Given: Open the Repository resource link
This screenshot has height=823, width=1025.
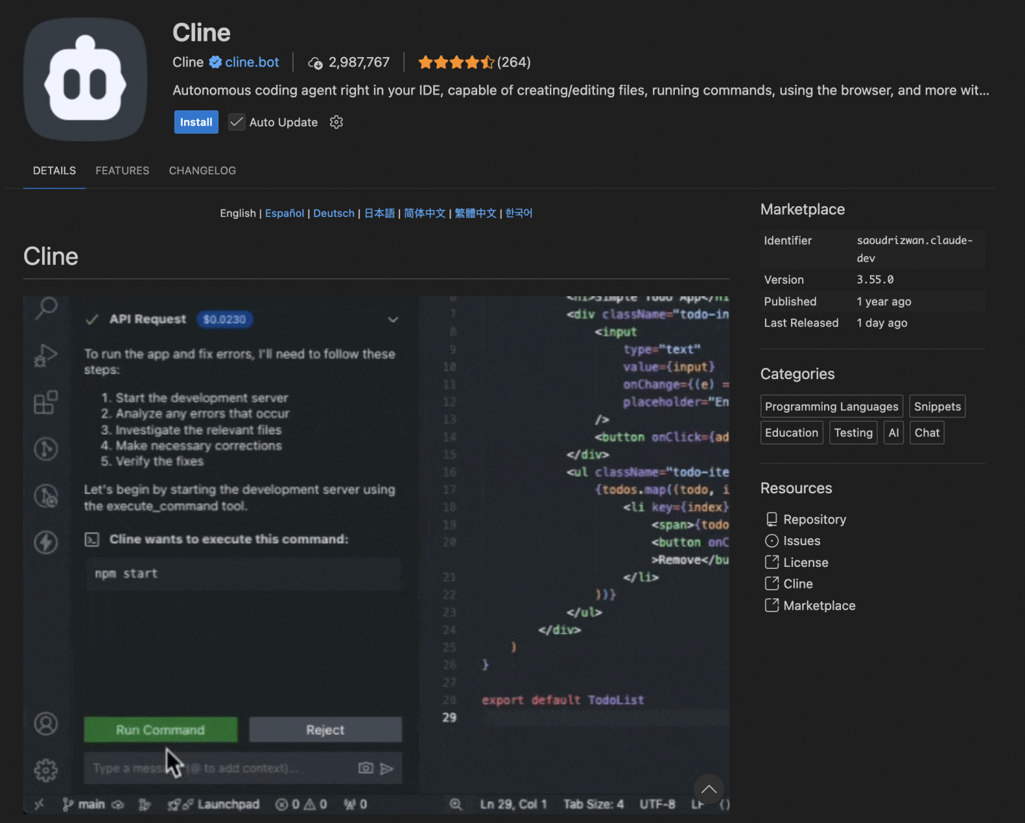Looking at the screenshot, I should click(x=815, y=519).
